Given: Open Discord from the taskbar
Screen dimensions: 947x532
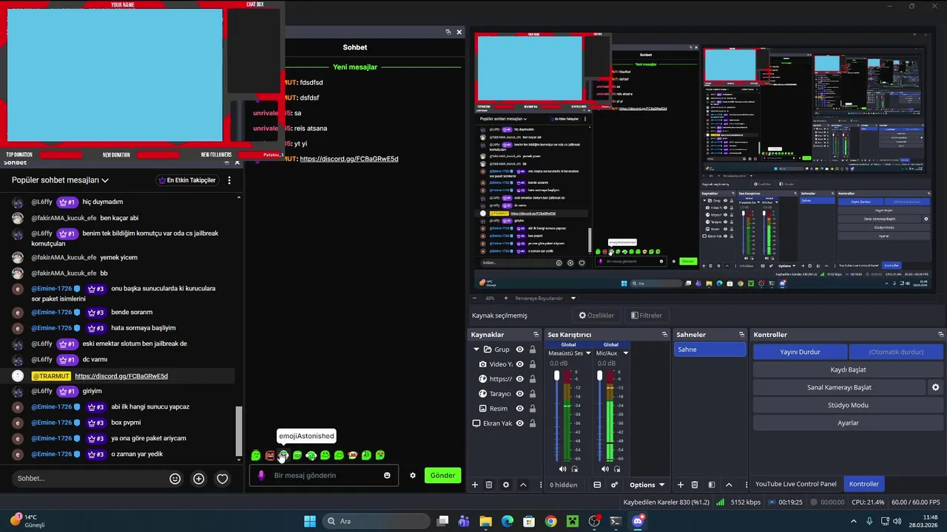Looking at the screenshot, I should (638, 521).
